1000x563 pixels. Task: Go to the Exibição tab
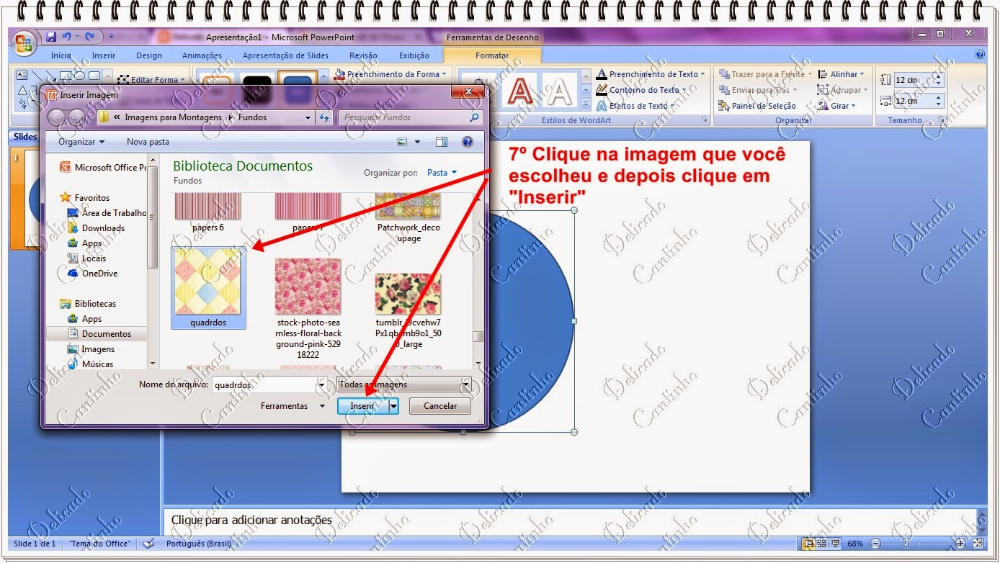click(x=414, y=55)
